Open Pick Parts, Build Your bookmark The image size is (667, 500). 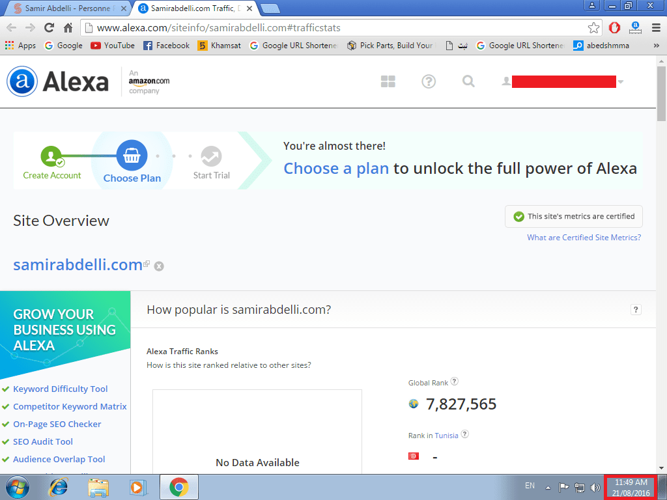pyautogui.click(x=391, y=46)
